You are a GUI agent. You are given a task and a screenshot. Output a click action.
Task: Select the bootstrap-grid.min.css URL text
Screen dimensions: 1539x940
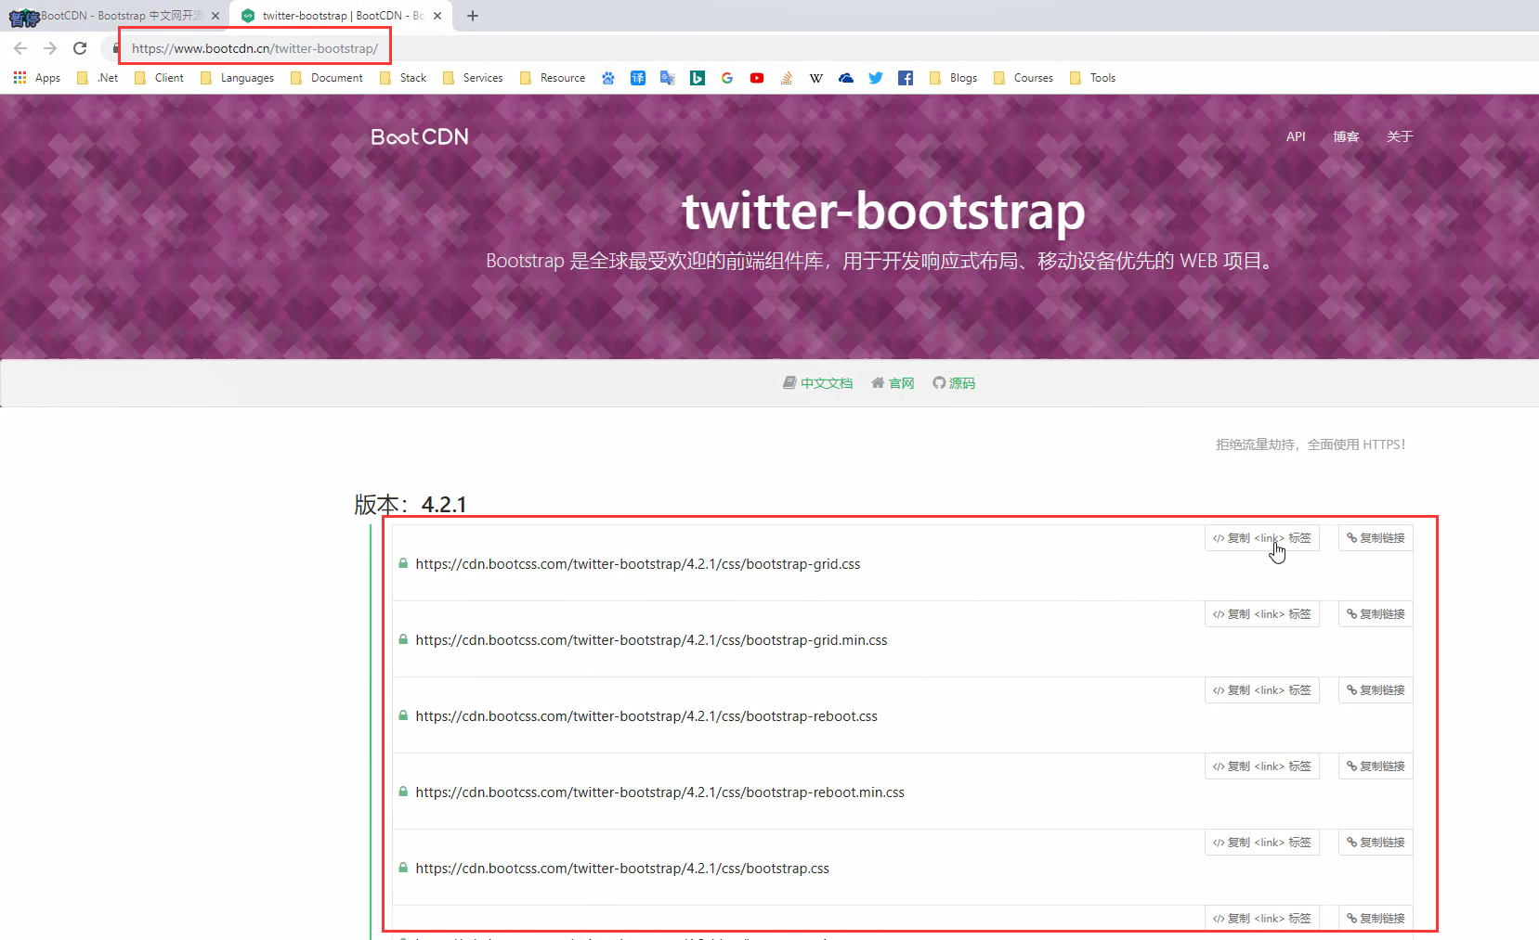(x=651, y=640)
